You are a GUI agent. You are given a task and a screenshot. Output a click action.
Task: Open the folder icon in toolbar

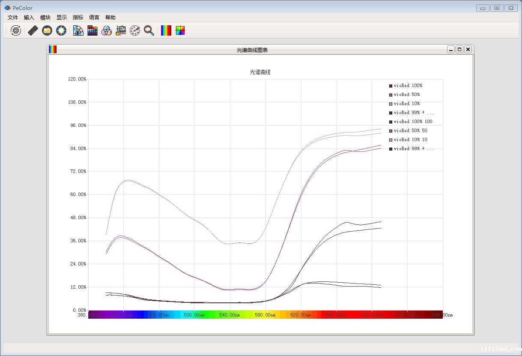47,30
